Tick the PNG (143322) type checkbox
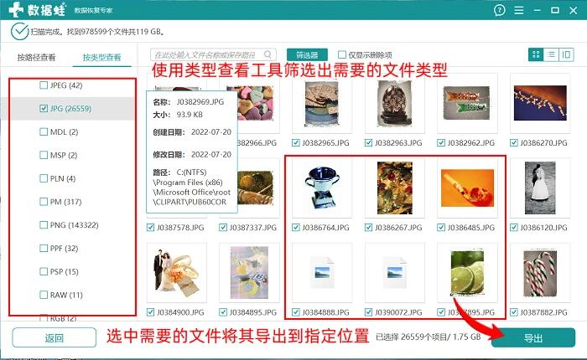The height and width of the screenshot is (360, 587). tap(44, 225)
